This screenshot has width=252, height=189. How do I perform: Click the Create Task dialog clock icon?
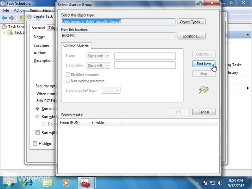(x=29, y=17)
